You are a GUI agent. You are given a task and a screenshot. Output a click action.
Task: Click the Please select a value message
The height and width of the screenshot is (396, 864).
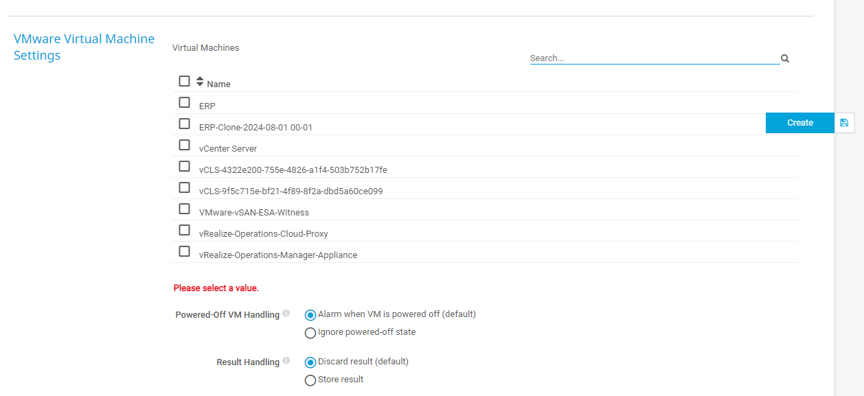point(216,288)
